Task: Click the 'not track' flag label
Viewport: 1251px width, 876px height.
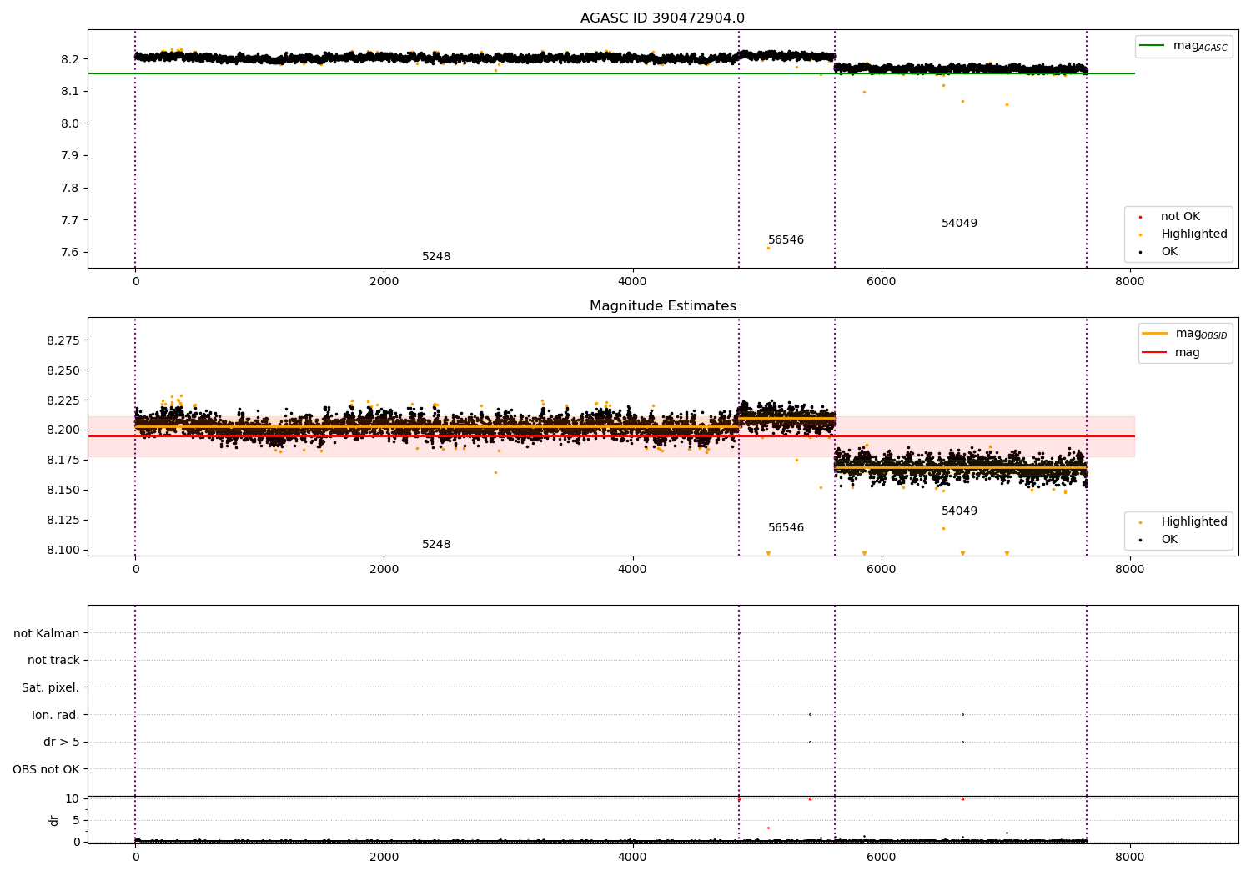Action: coord(53,661)
